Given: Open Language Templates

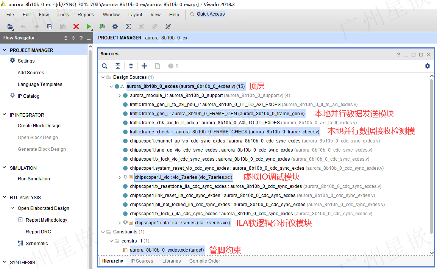Looking at the screenshot, I should (40, 84).
